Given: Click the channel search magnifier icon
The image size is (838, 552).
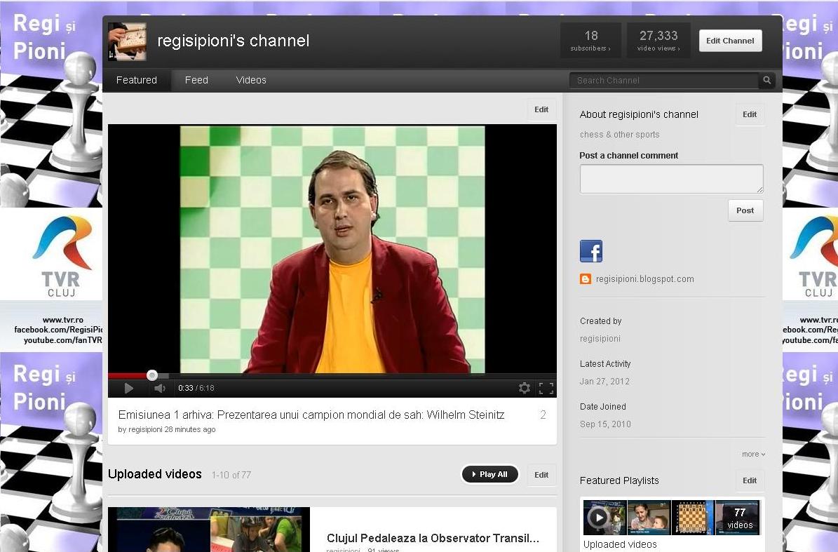Looking at the screenshot, I should click(767, 80).
